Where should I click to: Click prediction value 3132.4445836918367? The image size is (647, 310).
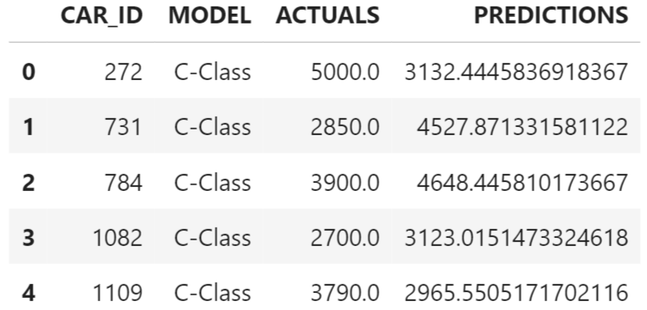pos(516,72)
